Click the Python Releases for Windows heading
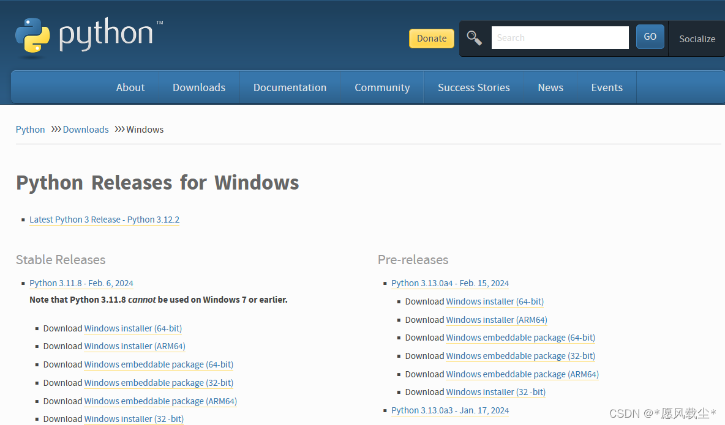This screenshot has height=425, width=725. [x=157, y=183]
